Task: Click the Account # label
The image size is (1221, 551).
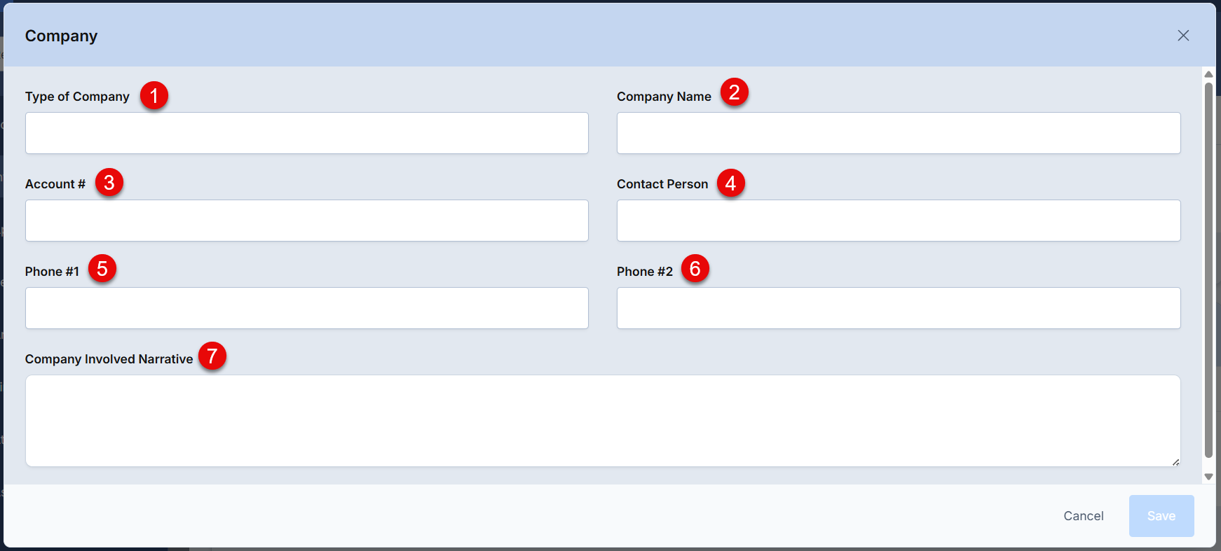Action: [x=55, y=184]
